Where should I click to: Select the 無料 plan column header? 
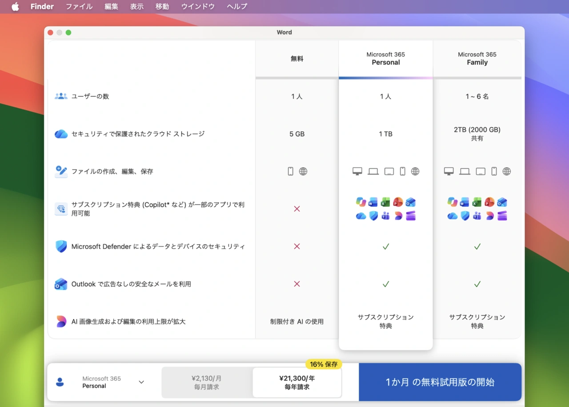[x=297, y=59]
